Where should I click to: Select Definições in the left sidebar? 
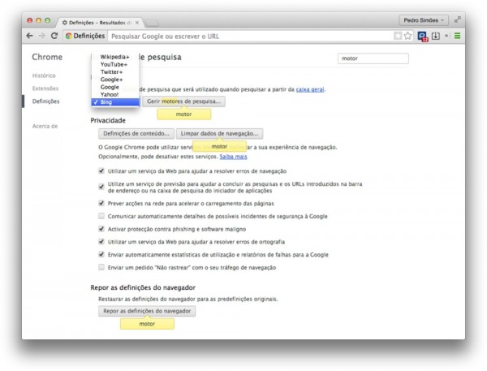[45, 101]
